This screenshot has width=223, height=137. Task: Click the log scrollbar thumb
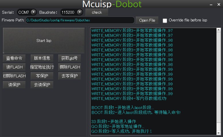(219, 126)
